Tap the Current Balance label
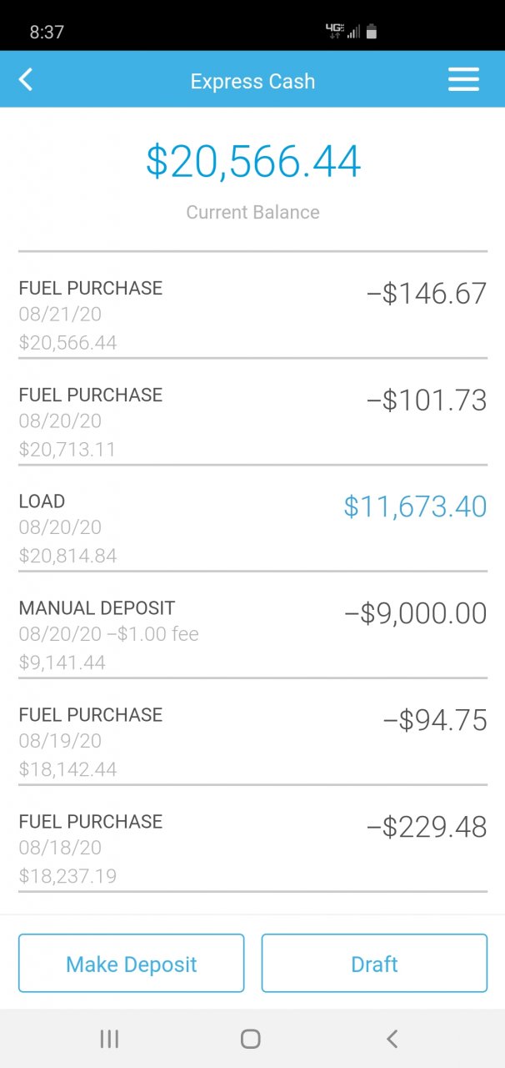 point(252,212)
